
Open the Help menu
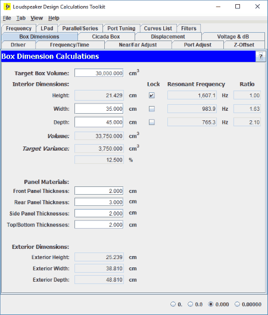[54, 18]
